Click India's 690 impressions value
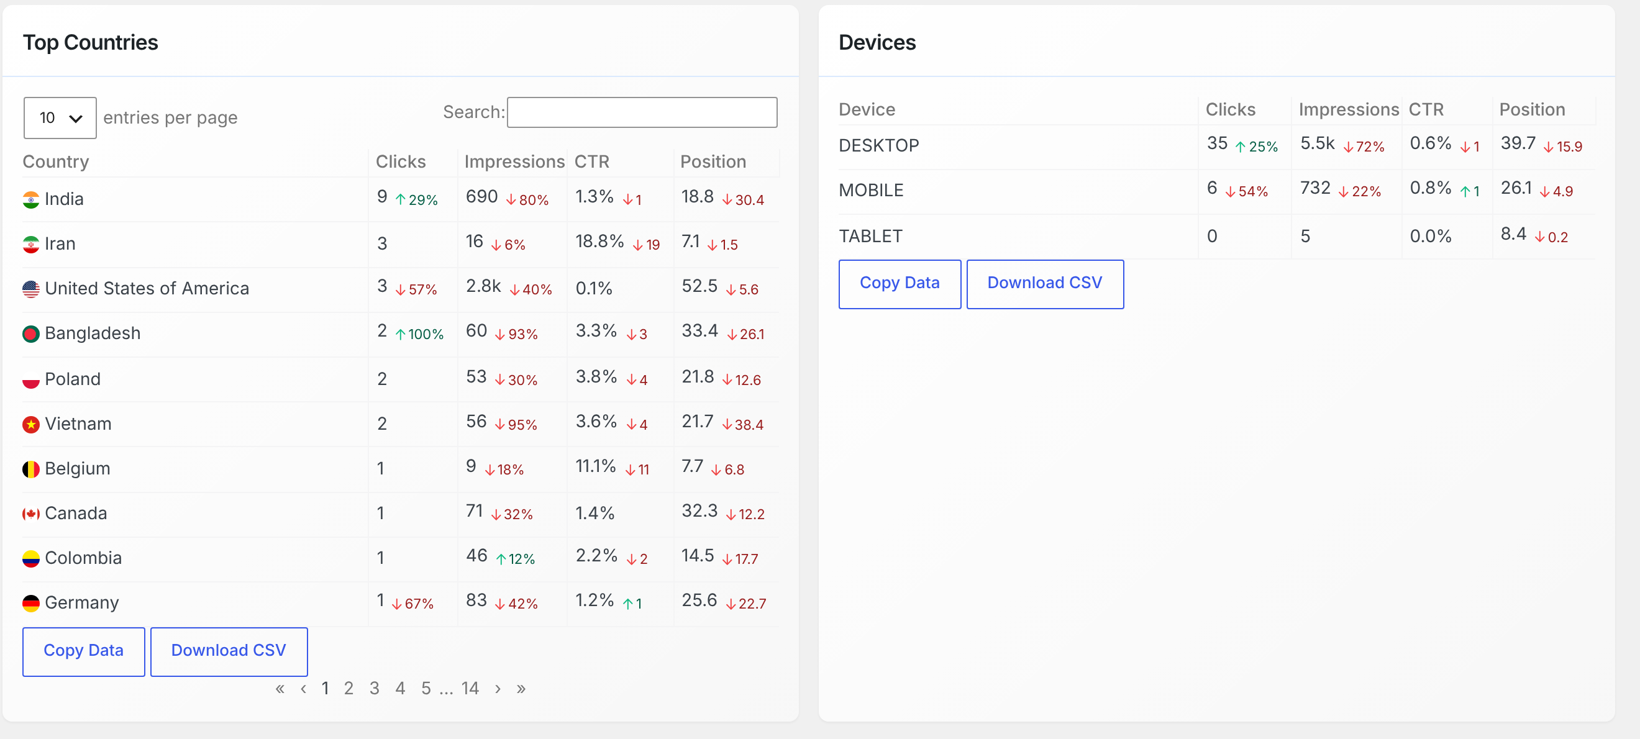1640x739 pixels. click(x=481, y=197)
